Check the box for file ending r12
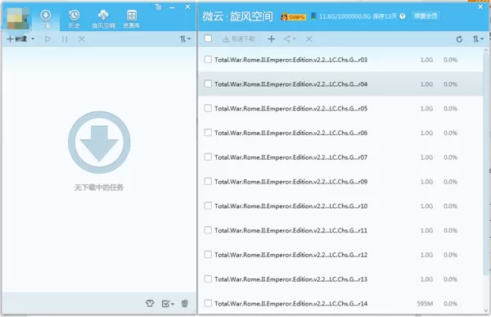This screenshot has height=317, width=491. click(x=208, y=254)
